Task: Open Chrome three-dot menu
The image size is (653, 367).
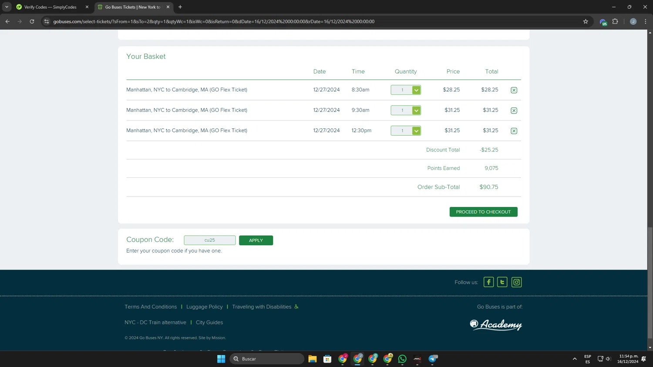Action: pos(646,21)
